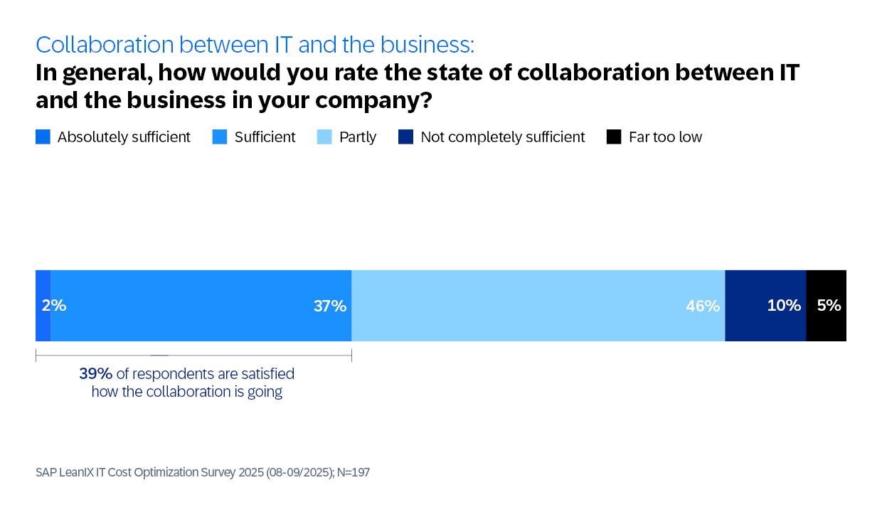Select the 5% black bar segment
Viewport: 882px width, 512px height.
pos(826,306)
